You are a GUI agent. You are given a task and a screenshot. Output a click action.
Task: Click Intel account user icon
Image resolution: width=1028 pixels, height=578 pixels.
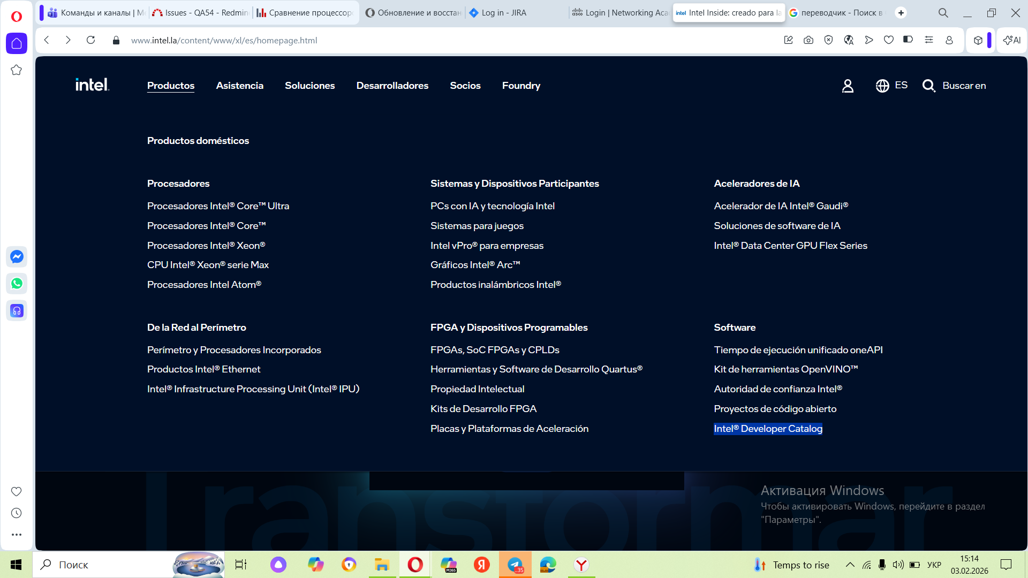point(848,86)
